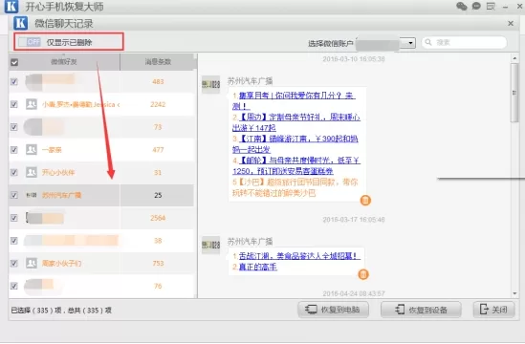Click the chat bubble feedback icon in title bar
Viewport: 525px width, 344px height.
(x=476, y=6)
